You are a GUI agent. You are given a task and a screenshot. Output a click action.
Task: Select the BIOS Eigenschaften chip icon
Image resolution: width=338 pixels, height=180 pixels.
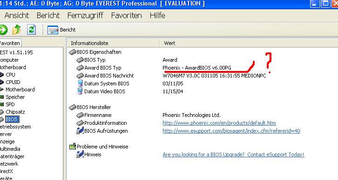(x=73, y=52)
